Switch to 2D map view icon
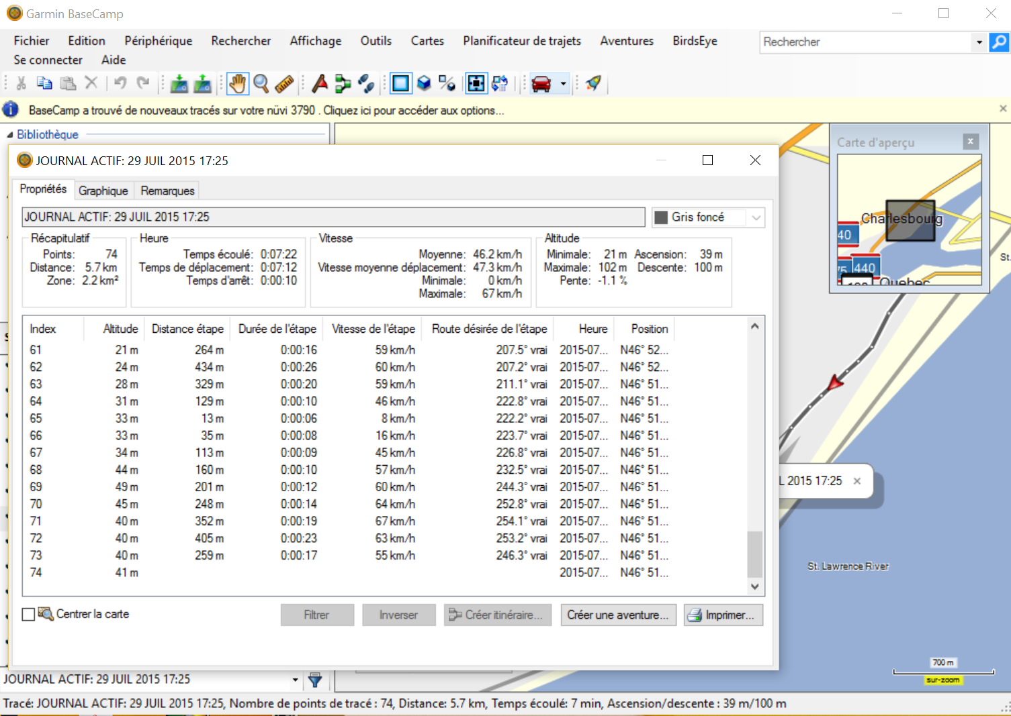Viewport: 1011px width, 716px height. tap(401, 83)
